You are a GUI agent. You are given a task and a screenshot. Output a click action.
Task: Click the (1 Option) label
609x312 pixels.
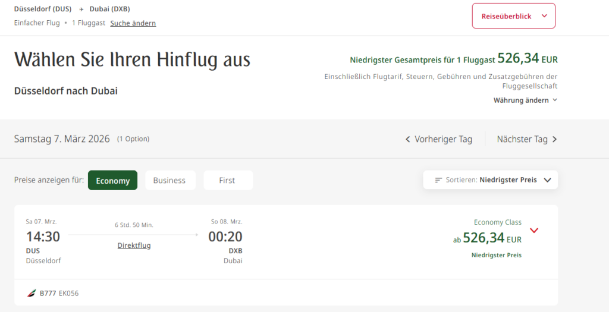tap(133, 139)
